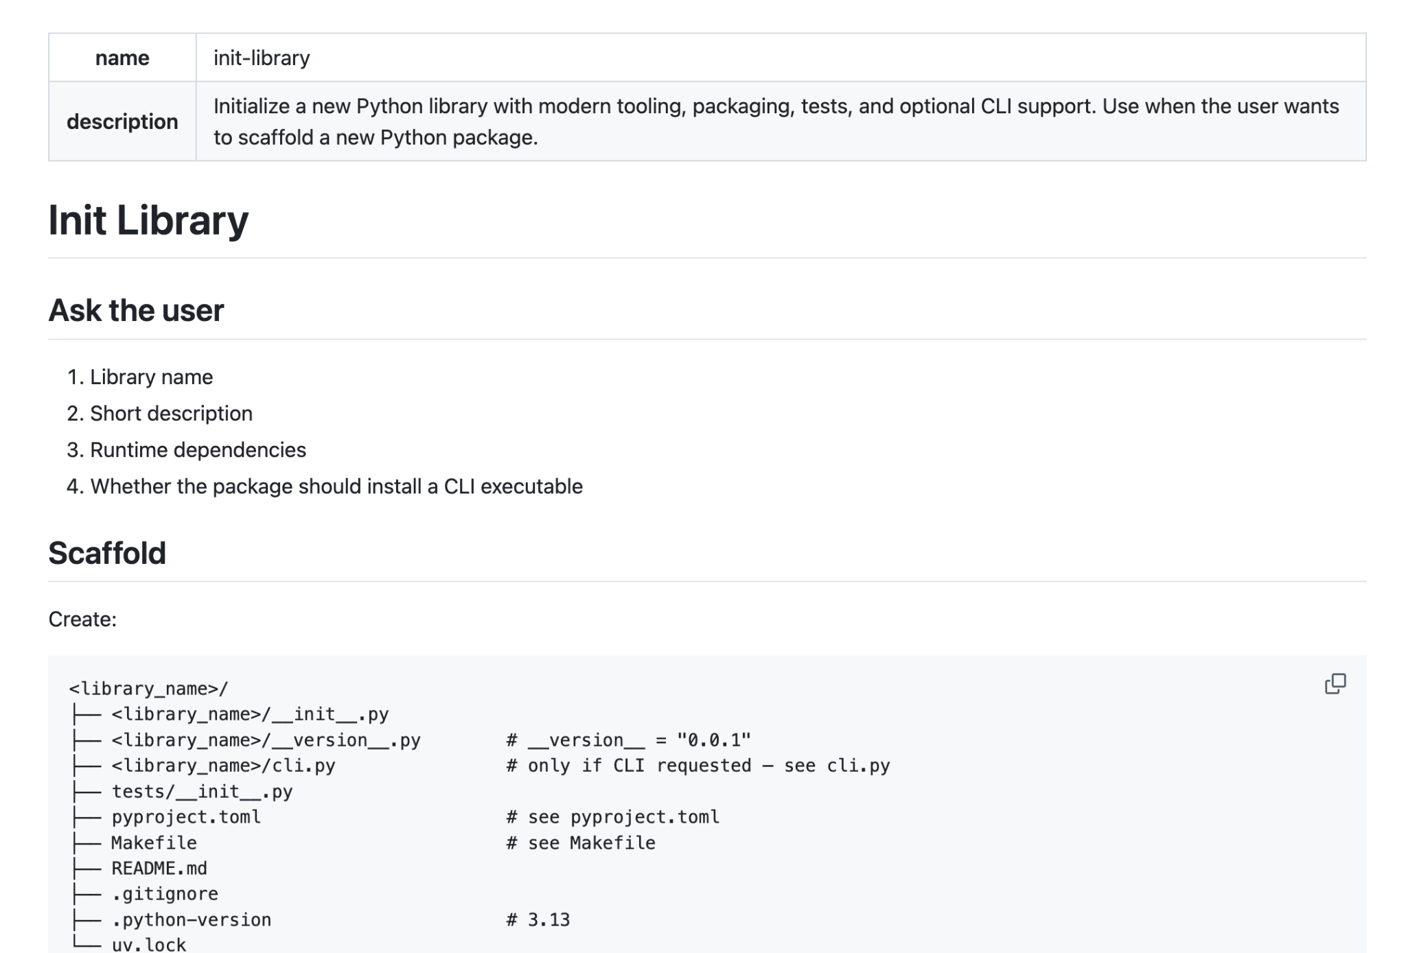Click the description text starting 'Initialize a new Python library'

pyautogui.click(x=776, y=121)
